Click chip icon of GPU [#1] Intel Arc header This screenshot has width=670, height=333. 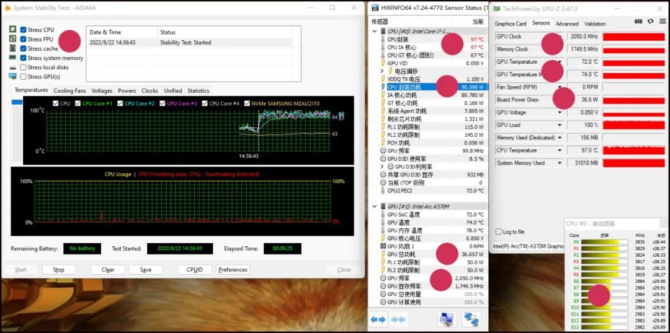(x=383, y=206)
